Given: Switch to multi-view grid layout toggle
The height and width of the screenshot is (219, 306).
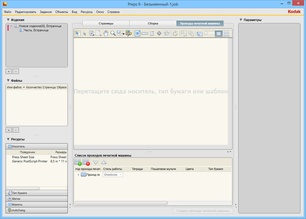Looking at the screenshot, I should (x=226, y=34).
